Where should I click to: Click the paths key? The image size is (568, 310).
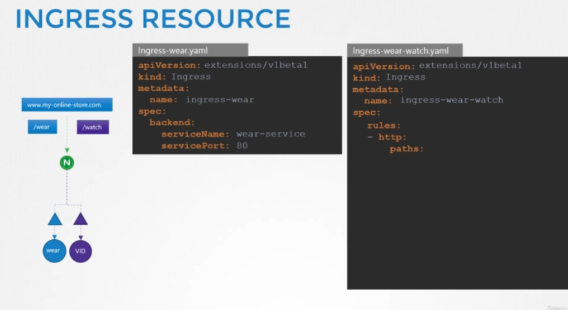point(407,149)
